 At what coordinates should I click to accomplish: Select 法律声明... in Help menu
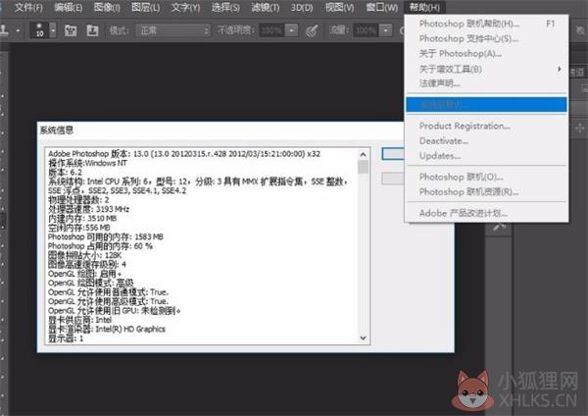pyautogui.click(x=487, y=83)
